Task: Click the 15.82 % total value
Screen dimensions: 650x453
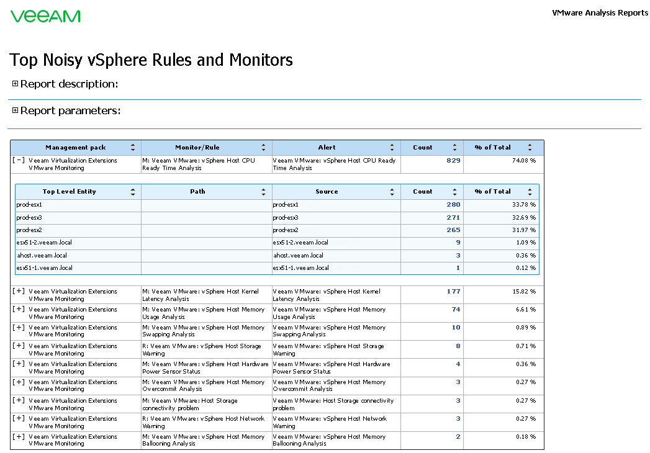Action: click(524, 292)
